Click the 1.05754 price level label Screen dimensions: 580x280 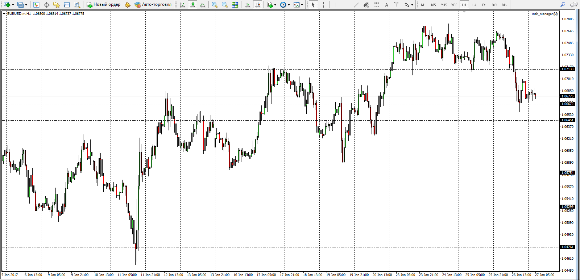click(x=568, y=173)
